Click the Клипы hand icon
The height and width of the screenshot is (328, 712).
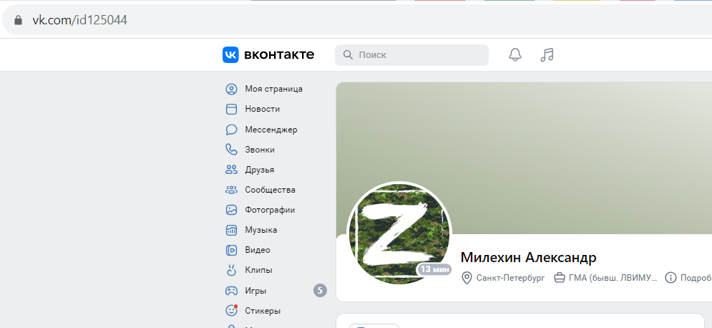click(232, 270)
